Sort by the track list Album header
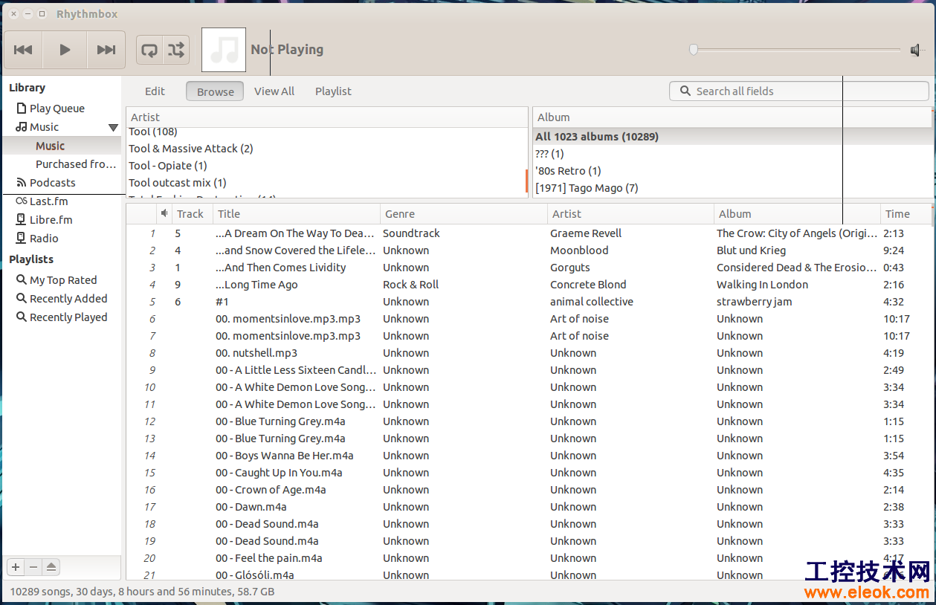The image size is (936, 605). point(797,214)
